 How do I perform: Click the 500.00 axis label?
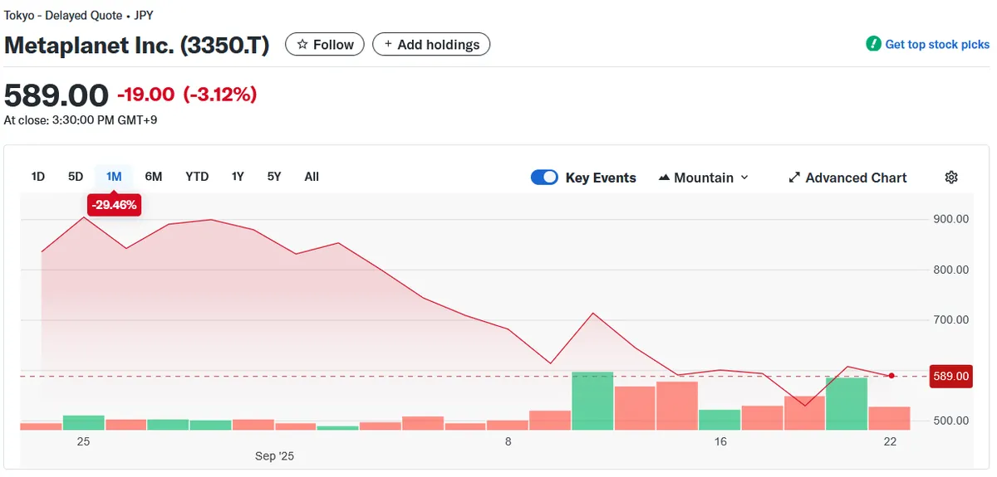tap(951, 421)
